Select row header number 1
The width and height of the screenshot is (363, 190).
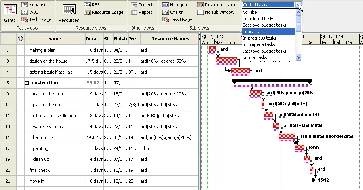coord(8,50)
